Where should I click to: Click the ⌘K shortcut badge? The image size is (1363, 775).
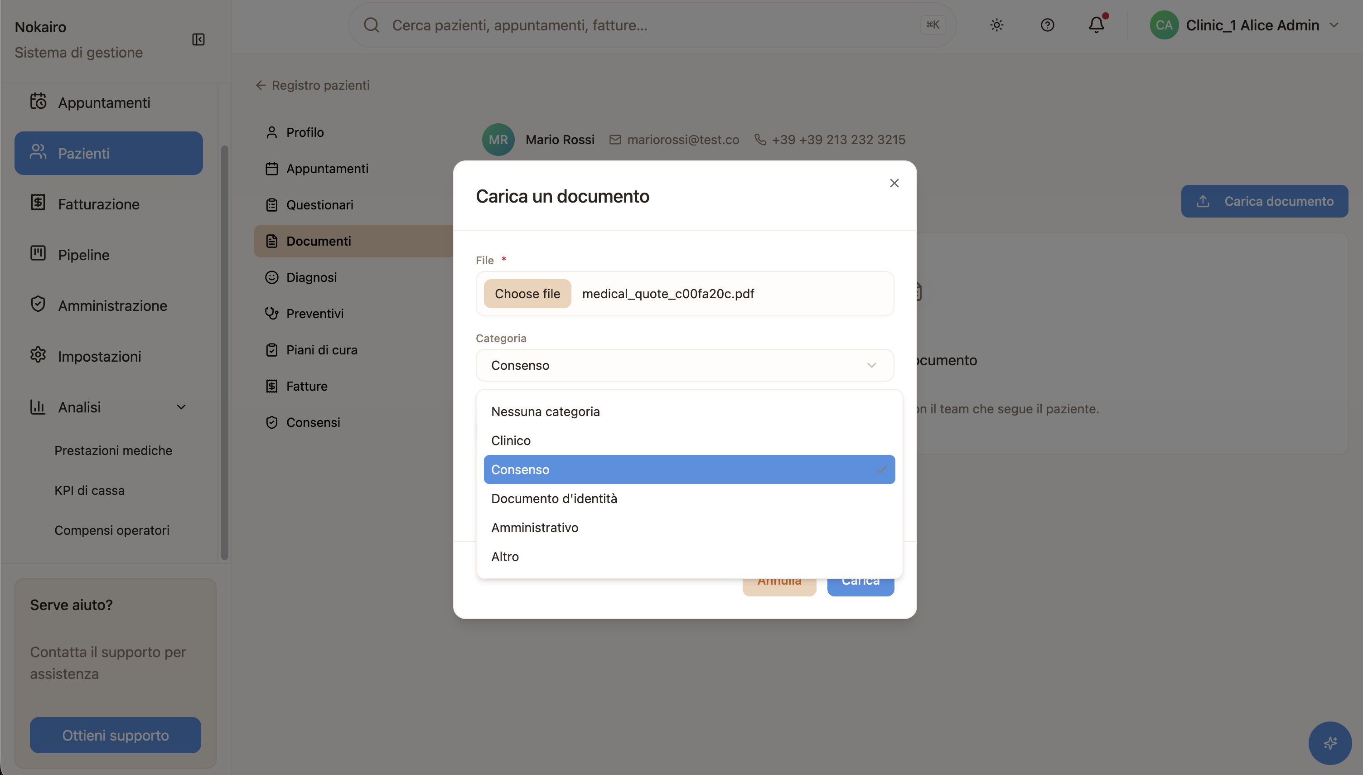[x=933, y=24]
